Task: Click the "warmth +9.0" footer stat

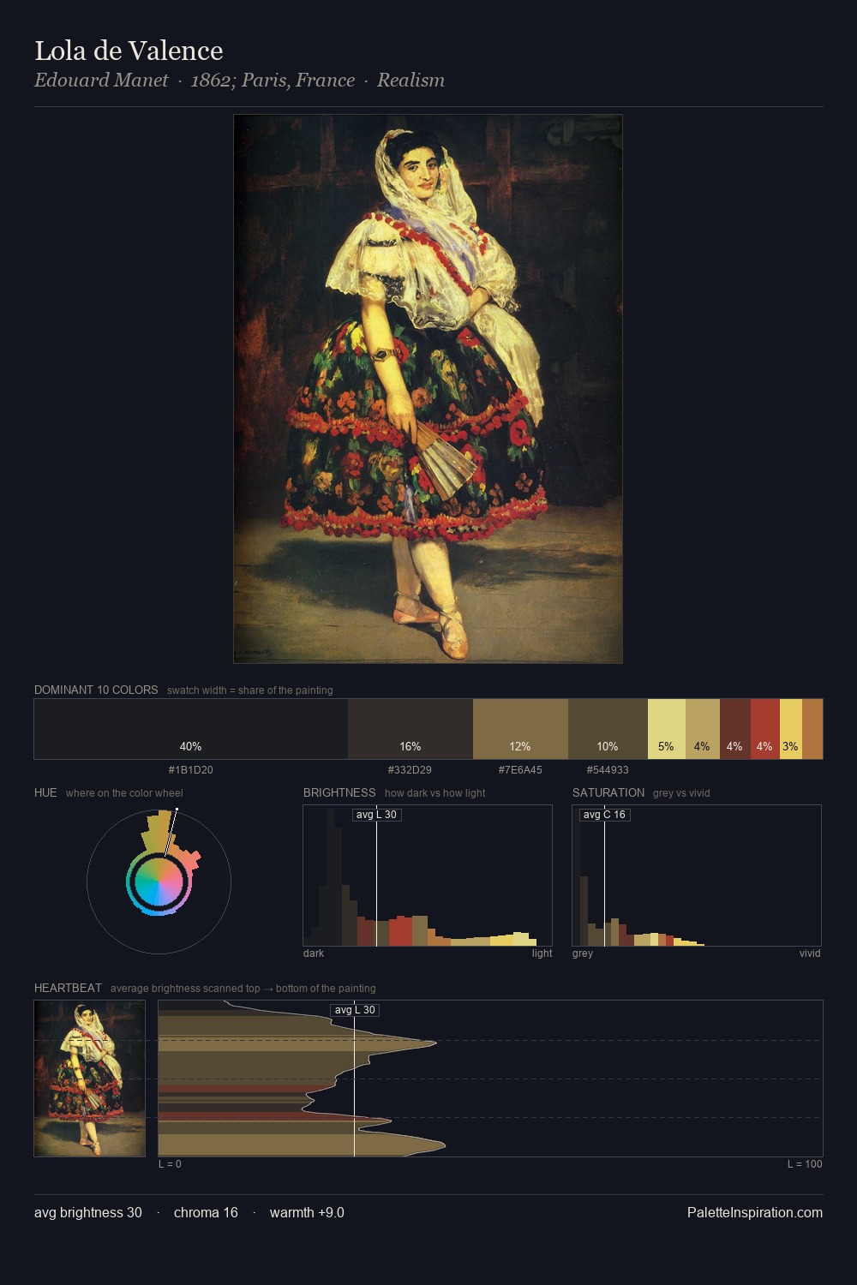Action: (307, 1213)
